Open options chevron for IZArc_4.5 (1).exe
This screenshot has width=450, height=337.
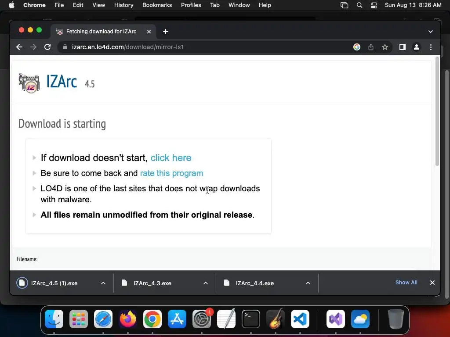[103, 283]
